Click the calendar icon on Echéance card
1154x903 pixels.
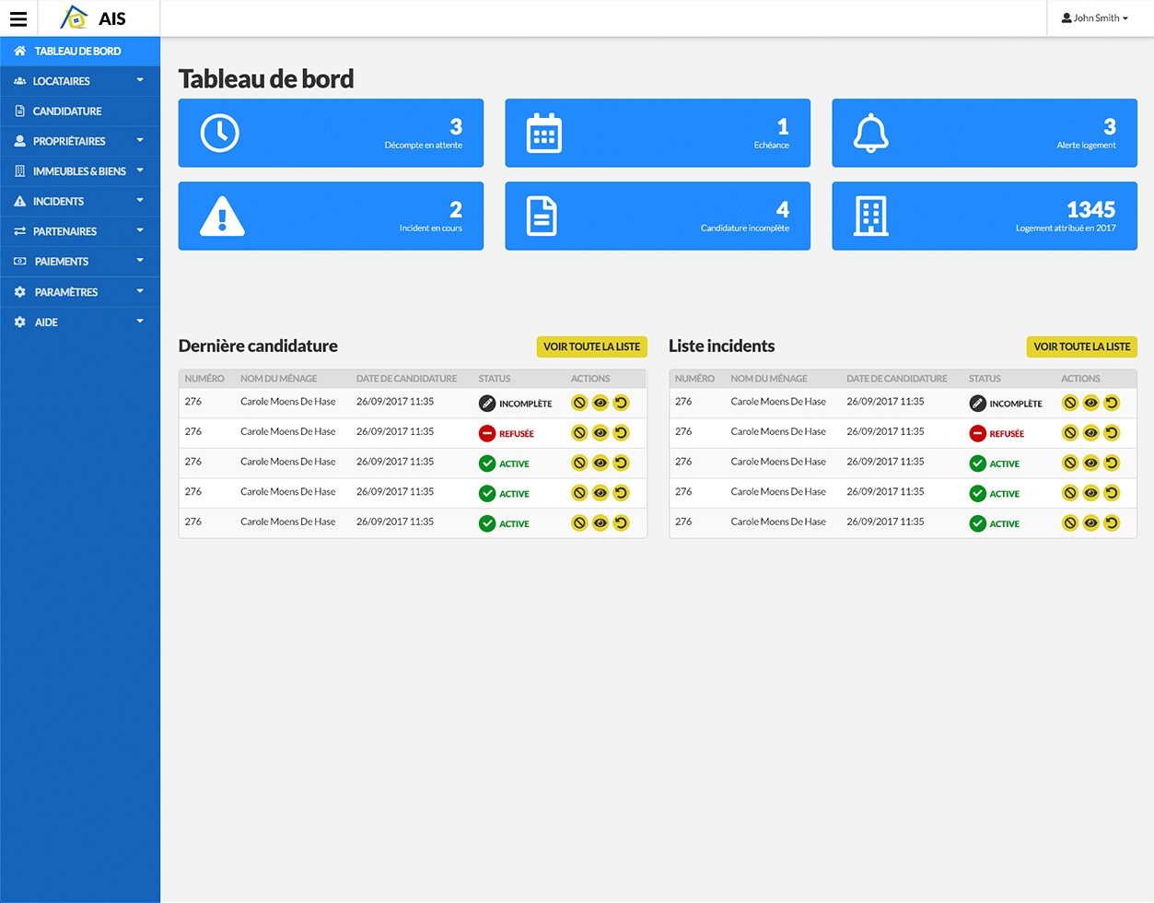click(x=543, y=134)
